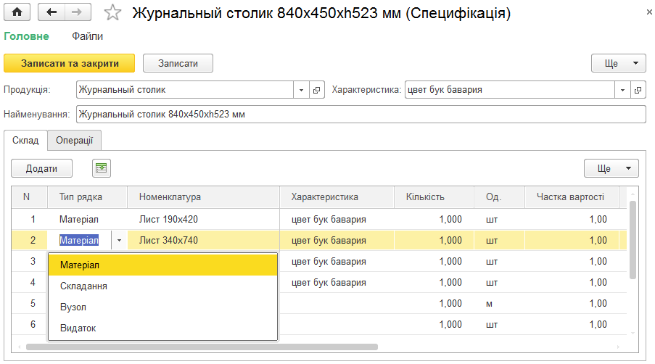Sort by the Номенклатура column header

[x=203, y=197]
